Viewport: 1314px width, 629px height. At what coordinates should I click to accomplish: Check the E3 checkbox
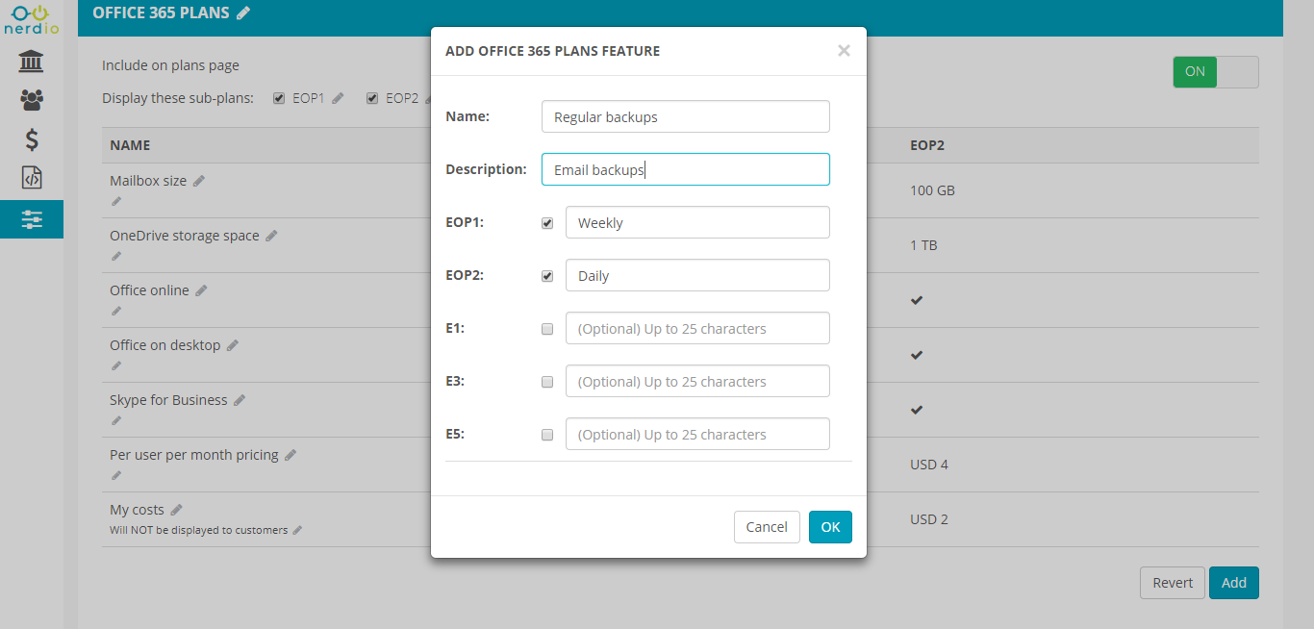click(547, 382)
